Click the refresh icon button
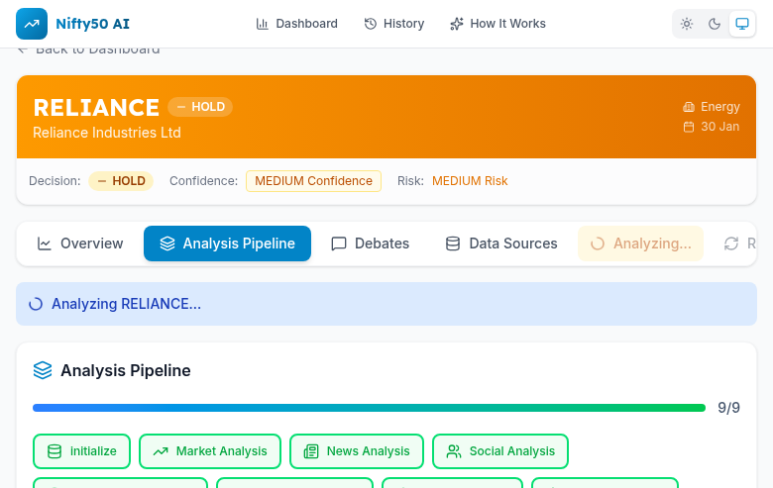The image size is (773, 488). pyautogui.click(x=733, y=244)
